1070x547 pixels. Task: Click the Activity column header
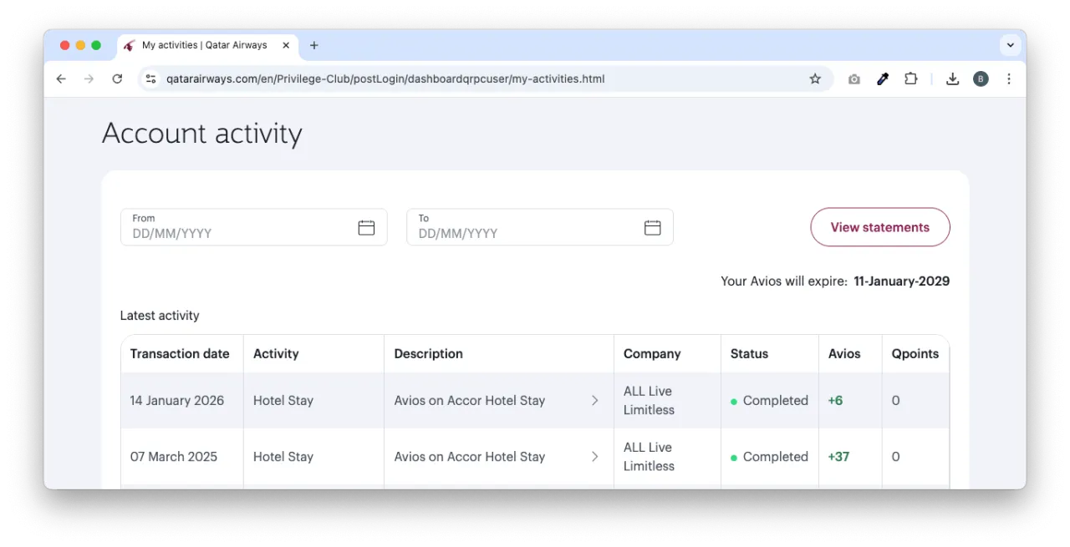(276, 354)
